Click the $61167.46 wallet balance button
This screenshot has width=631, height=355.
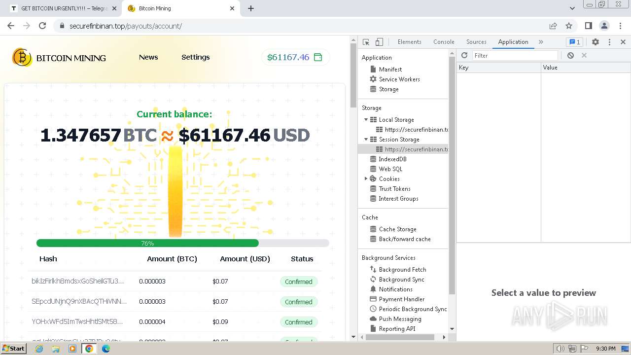pos(295,57)
